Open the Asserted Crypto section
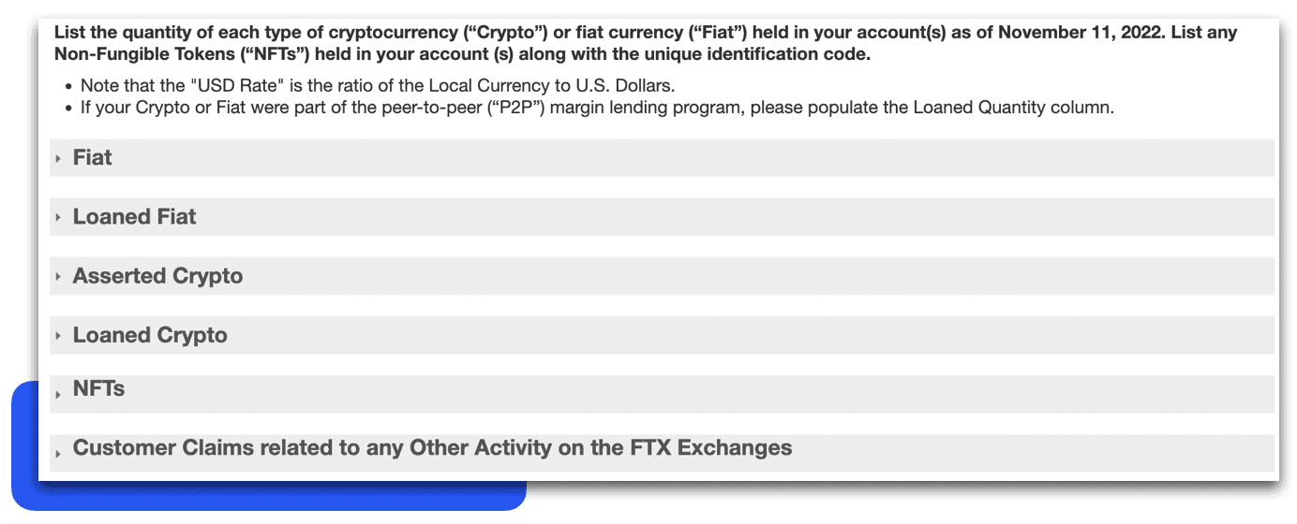This screenshot has width=1297, height=524. tap(157, 276)
